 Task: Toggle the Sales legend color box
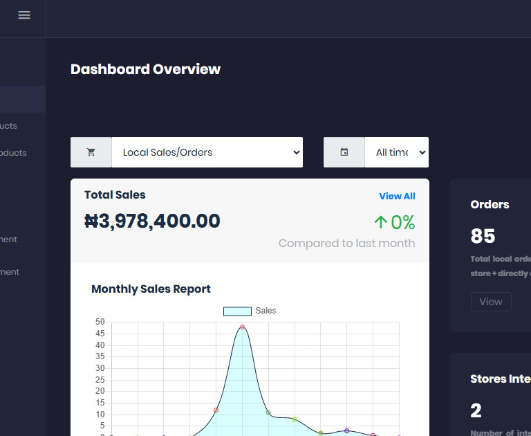click(236, 311)
